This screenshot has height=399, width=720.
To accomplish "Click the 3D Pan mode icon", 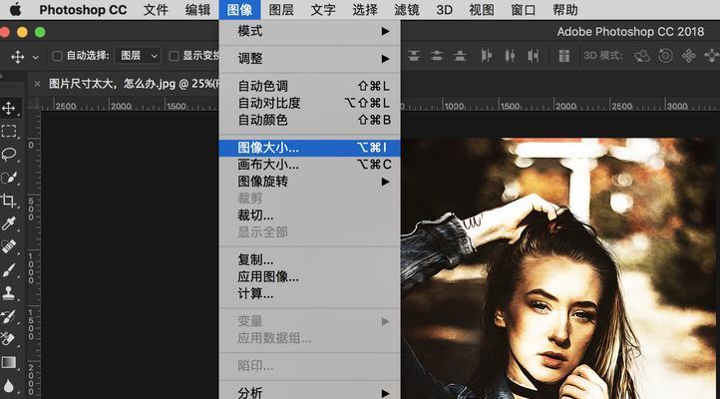I will 688,56.
